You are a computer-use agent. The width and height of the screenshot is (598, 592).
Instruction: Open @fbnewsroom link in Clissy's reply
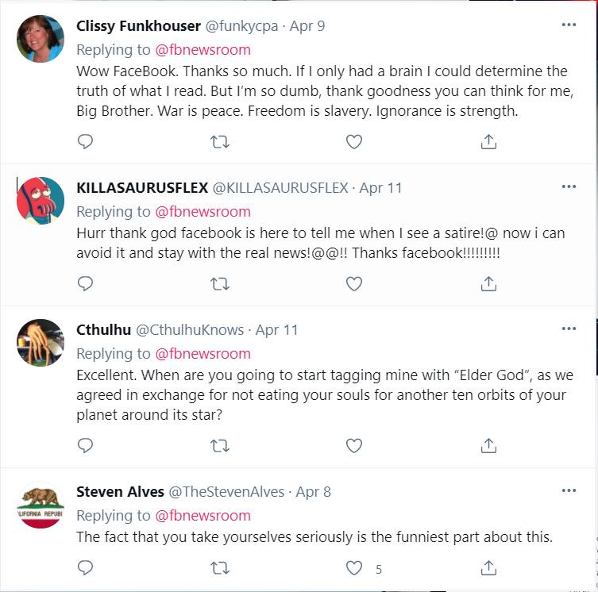(203, 49)
